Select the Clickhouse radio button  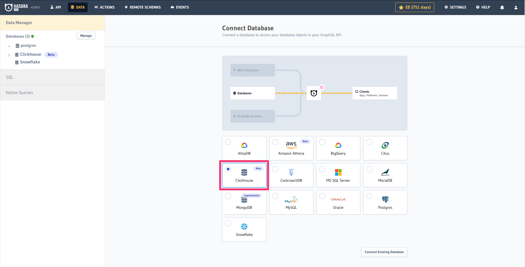click(x=228, y=169)
